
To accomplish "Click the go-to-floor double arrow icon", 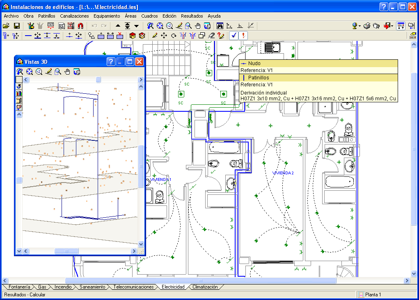I will [x=128, y=26].
